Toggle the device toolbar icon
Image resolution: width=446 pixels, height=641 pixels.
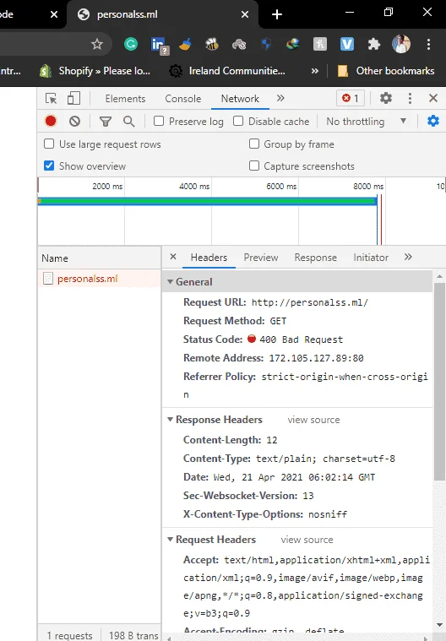coord(74,99)
